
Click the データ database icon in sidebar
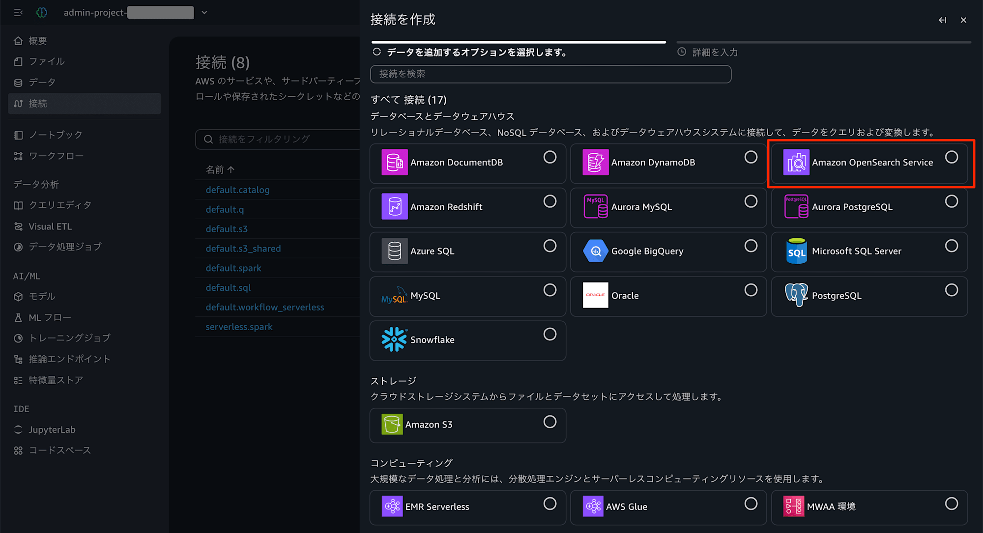[18, 83]
